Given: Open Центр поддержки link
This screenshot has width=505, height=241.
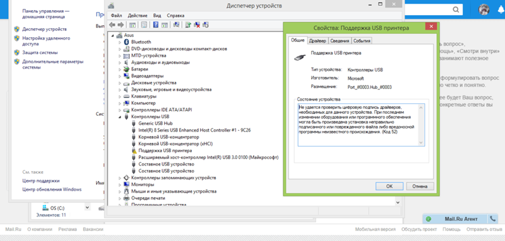Looking at the screenshot, I should click(x=41, y=181).
